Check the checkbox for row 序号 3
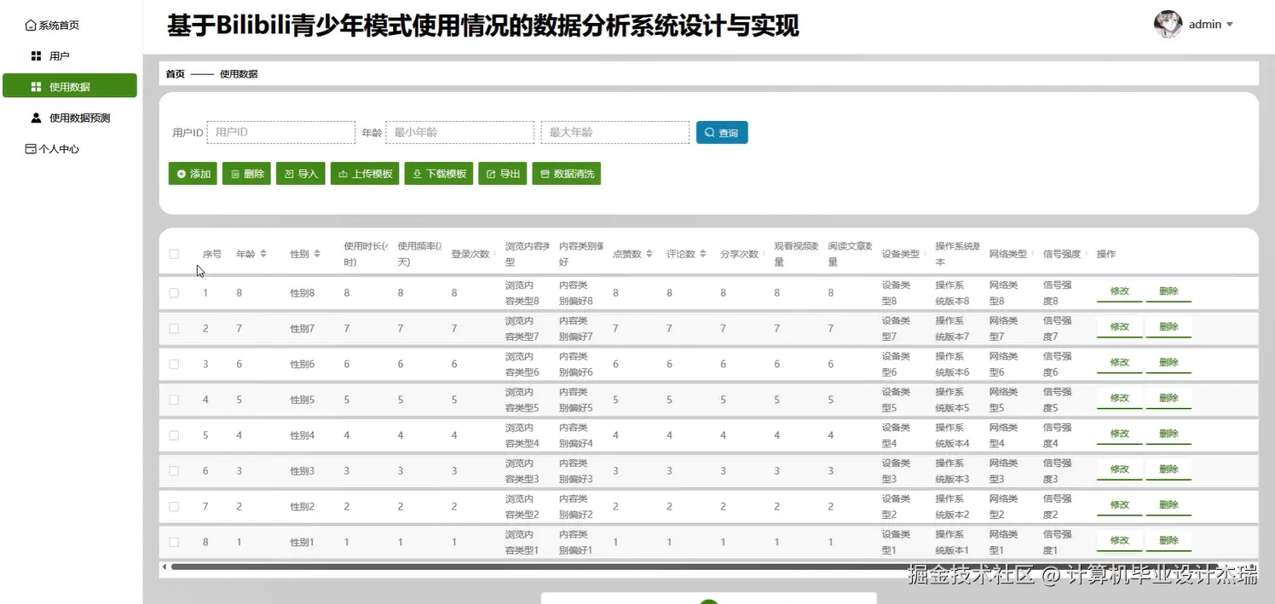Screen dimensions: 1275x604 point(174,364)
